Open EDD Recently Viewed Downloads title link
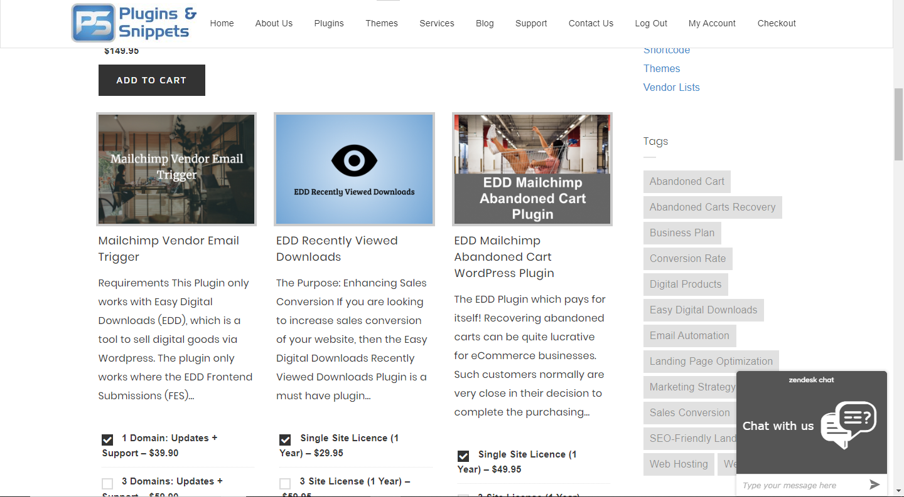Image resolution: width=904 pixels, height=497 pixels. 337,249
